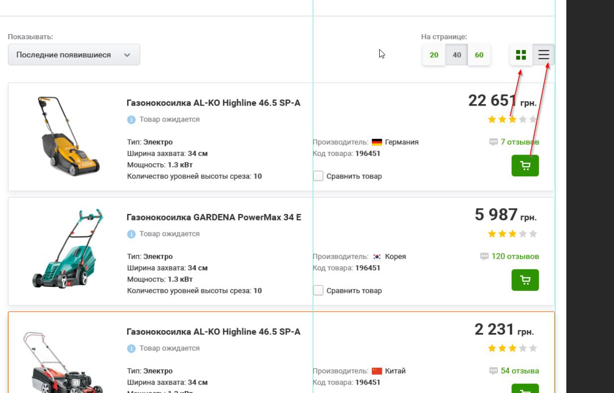
Task: Click the info icon under GARDENA PowerMax title
Action: click(x=131, y=234)
